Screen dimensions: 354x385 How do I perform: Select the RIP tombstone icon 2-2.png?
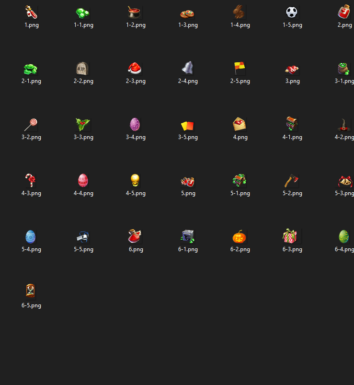pyautogui.click(x=82, y=69)
